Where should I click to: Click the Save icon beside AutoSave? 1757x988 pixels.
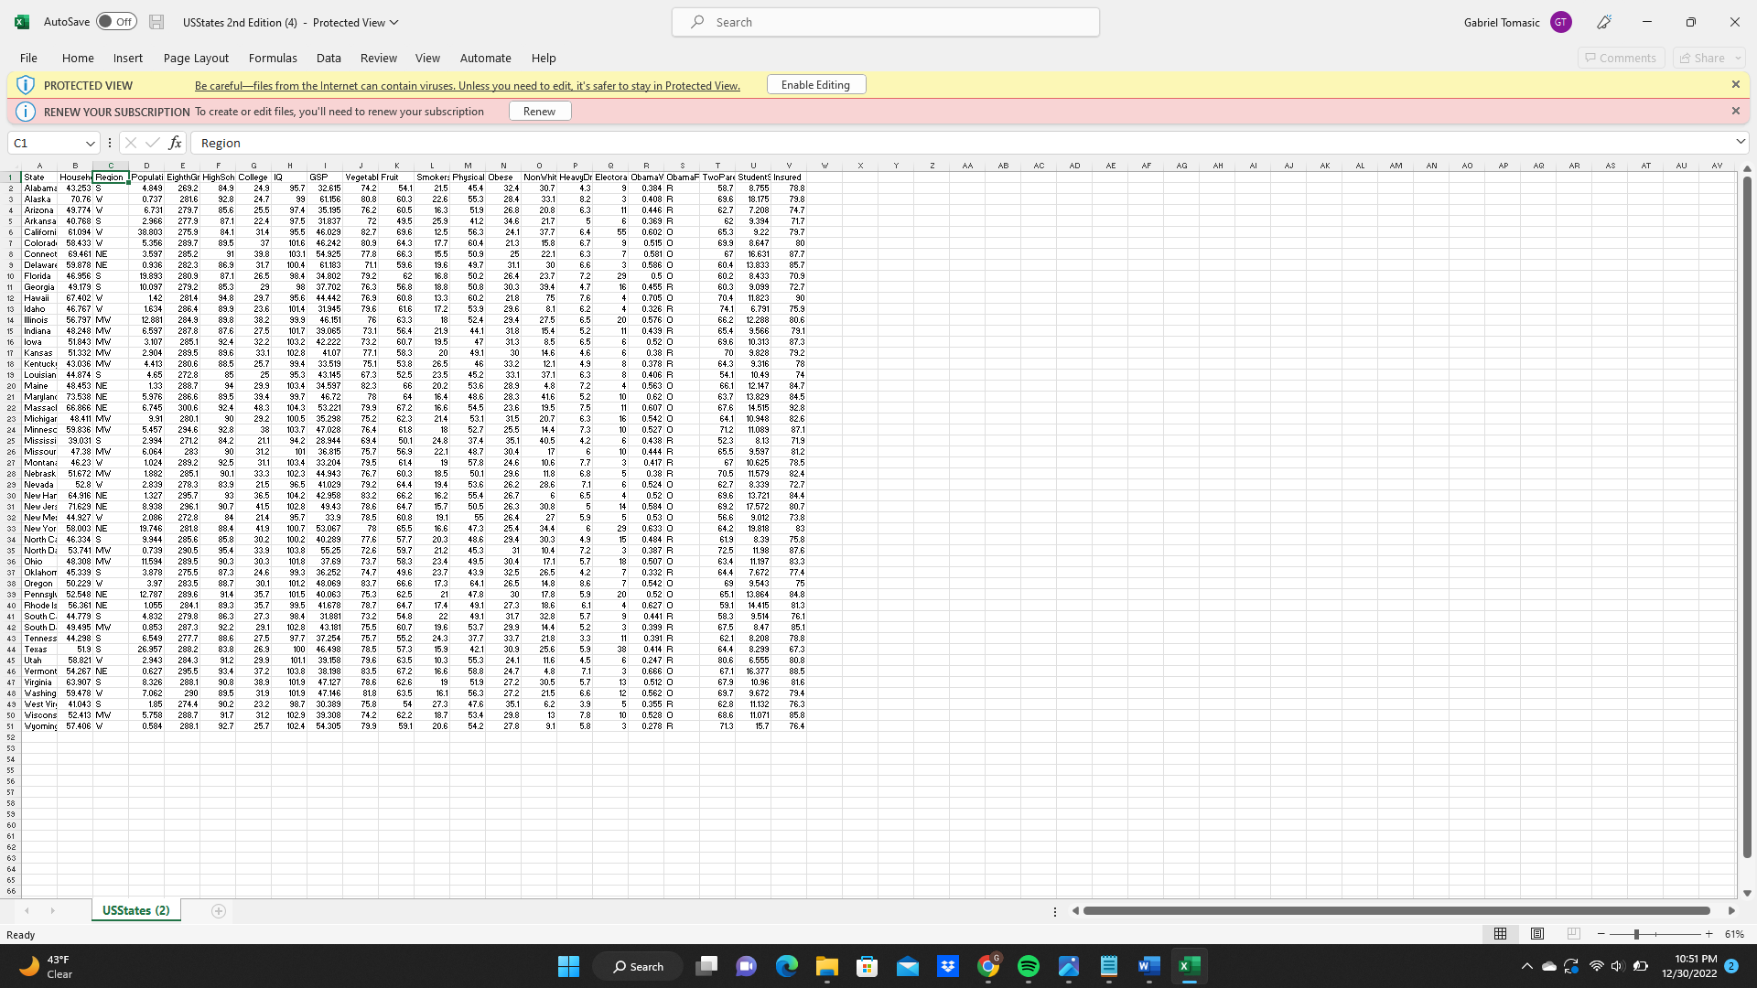[x=156, y=21]
